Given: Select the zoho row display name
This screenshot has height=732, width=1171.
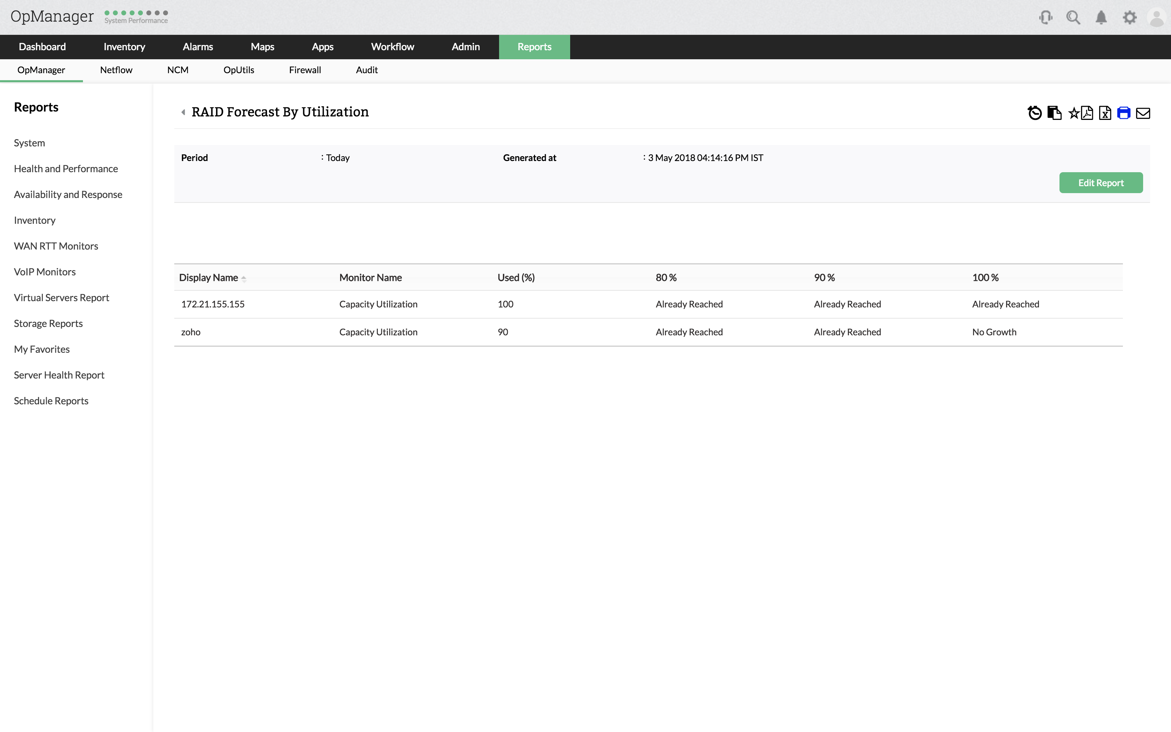Looking at the screenshot, I should coord(191,332).
